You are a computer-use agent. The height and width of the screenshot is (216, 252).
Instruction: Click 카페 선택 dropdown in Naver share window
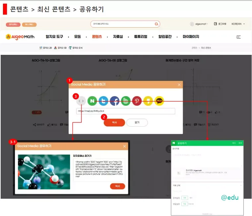(207, 185)
